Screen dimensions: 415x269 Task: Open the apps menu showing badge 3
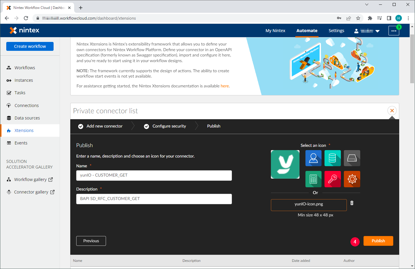[394, 30]
